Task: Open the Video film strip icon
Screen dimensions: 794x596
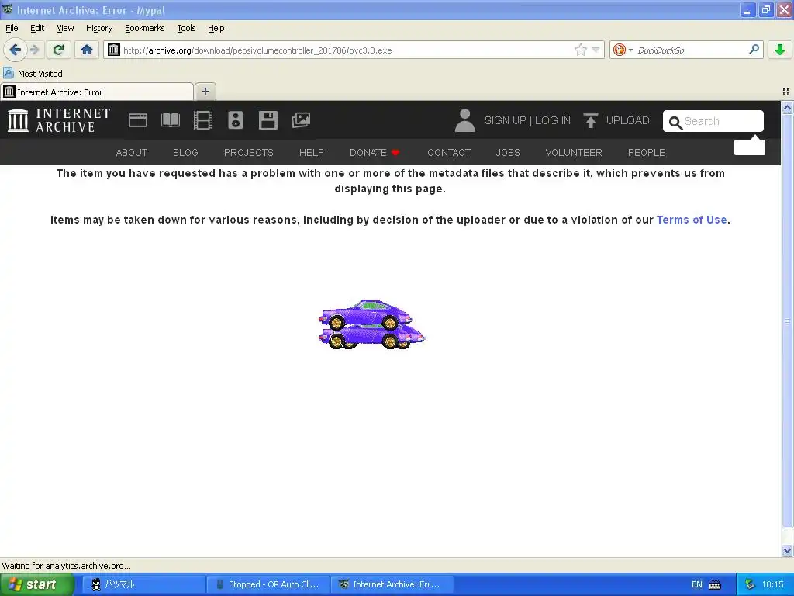Action: point(203,120)
